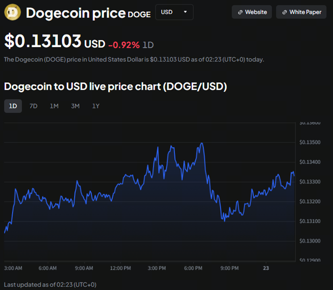This screenshot has height=290, width=333.
Task: Click the $0.13103 current price text
Action: tap(43, 41)
